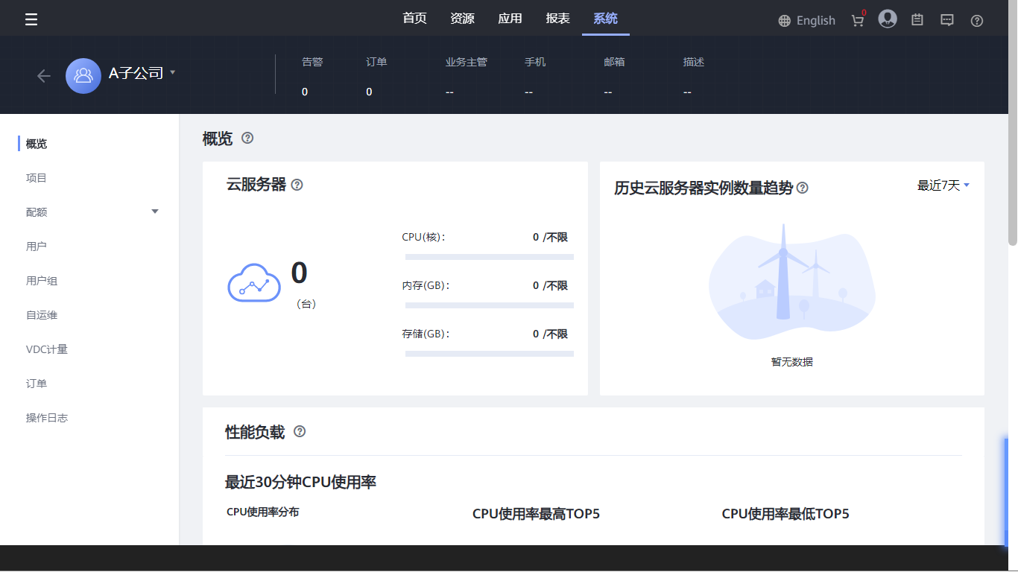Switch language to English
The image size is (1018, 572).
pos(806,21)
